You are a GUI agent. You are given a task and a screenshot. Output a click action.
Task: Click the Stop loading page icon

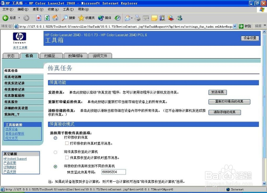click(38, 18)
